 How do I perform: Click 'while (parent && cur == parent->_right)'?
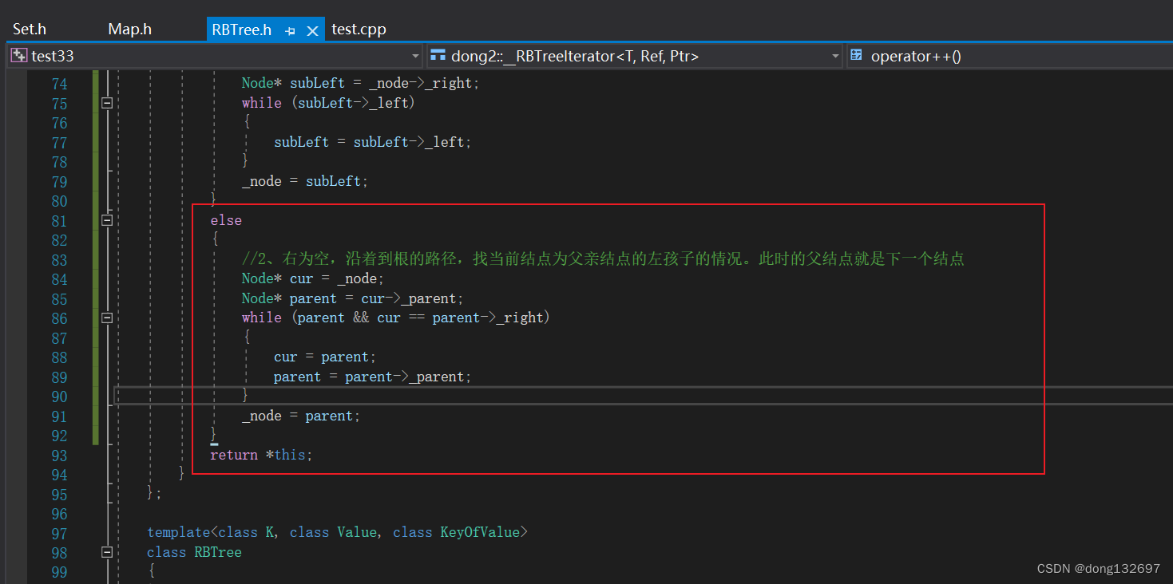[x=396, y=318]
